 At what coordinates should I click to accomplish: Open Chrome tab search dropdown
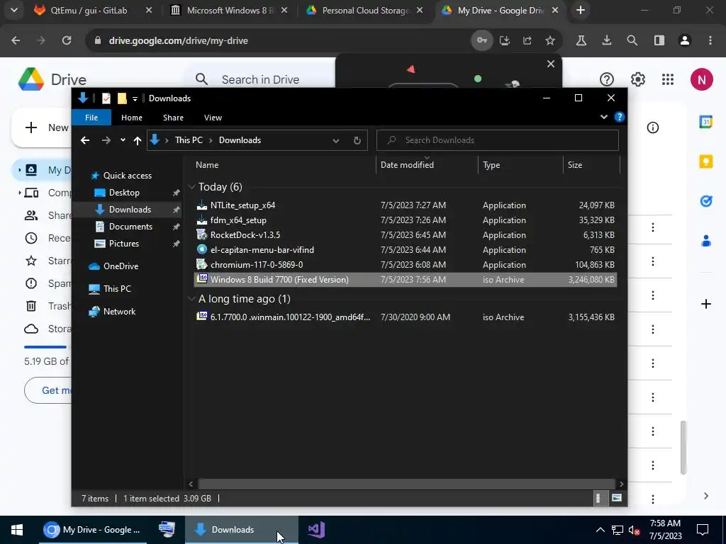[14, 10]
